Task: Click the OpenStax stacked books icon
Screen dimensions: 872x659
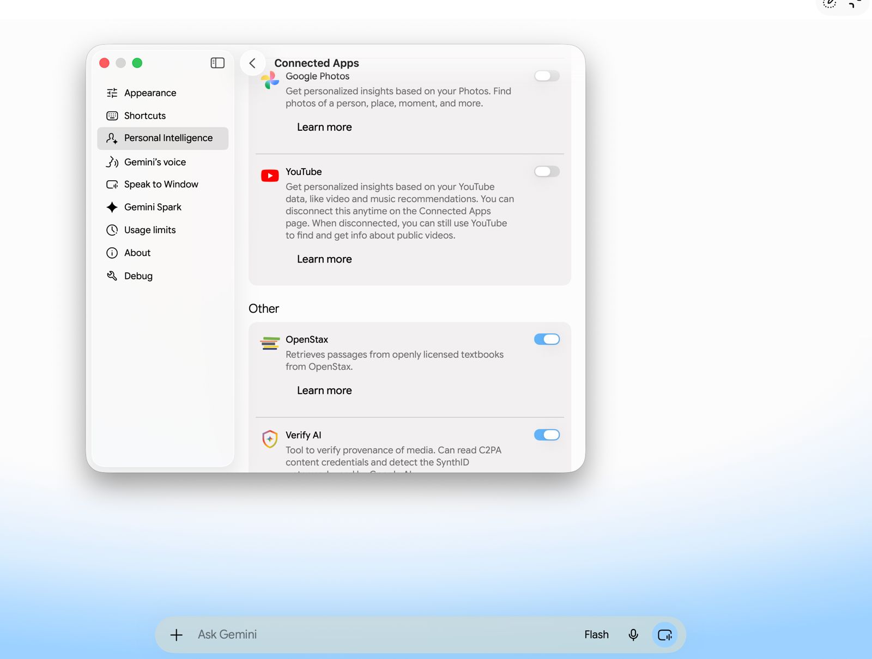Action: tap(270, 343)
